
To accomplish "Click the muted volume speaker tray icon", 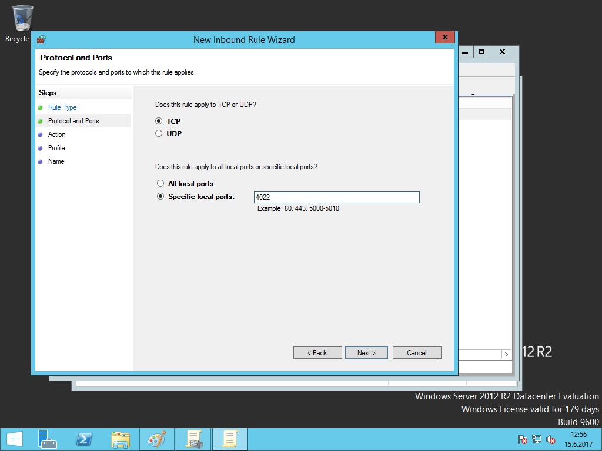I will (x=551, y=439).
